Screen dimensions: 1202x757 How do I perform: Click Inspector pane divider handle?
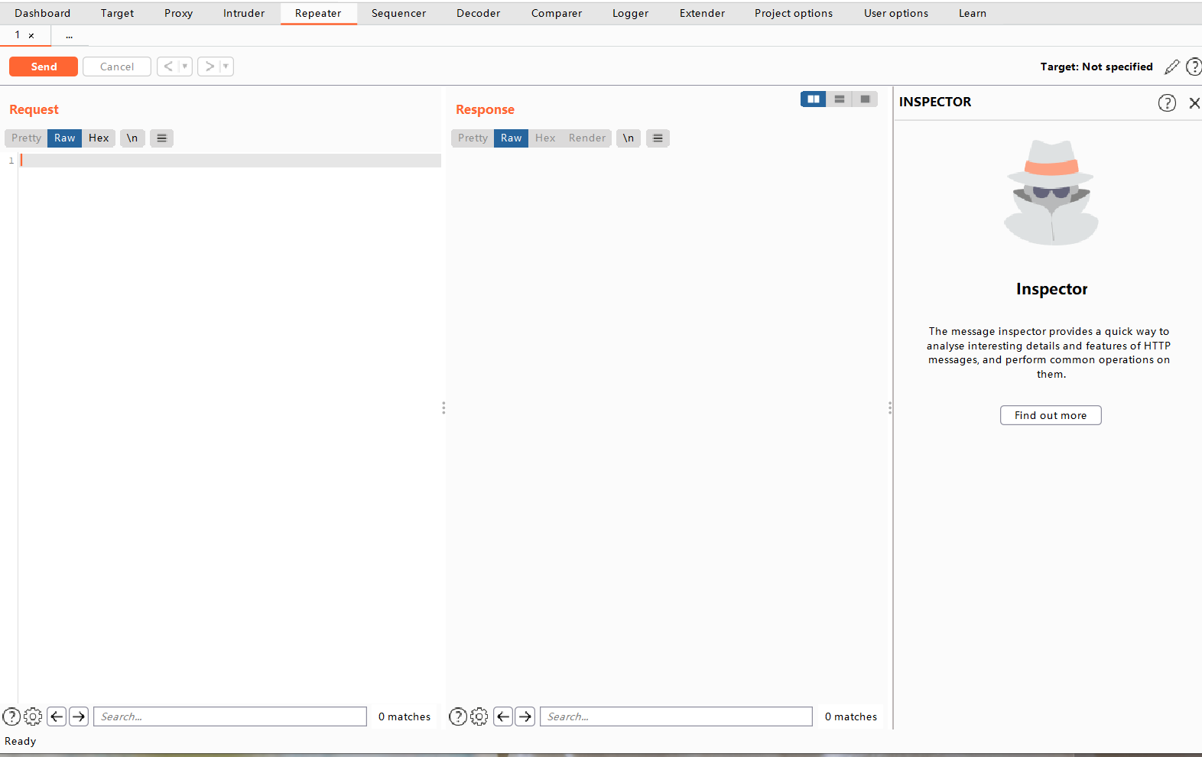[890, 408]
